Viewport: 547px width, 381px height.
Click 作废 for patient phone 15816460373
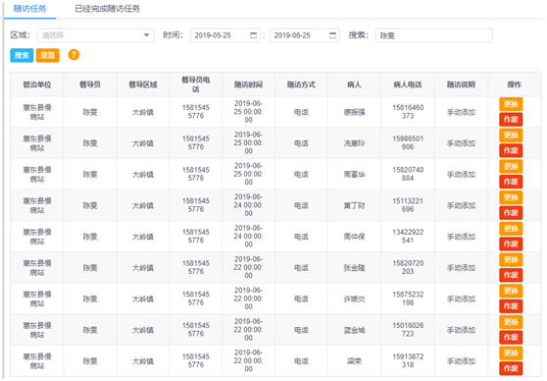click(x=511, y=119)
